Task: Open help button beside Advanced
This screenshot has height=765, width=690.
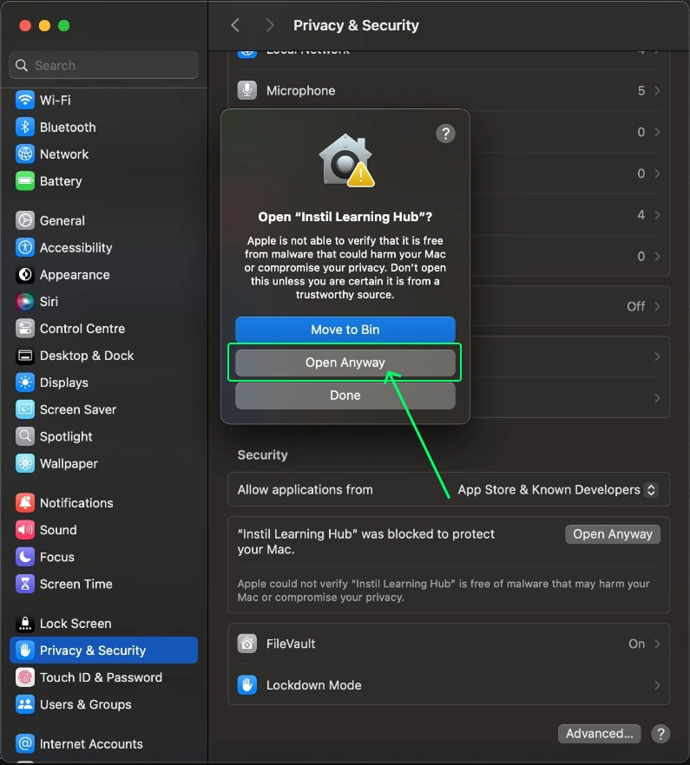Action: [660, 733]
